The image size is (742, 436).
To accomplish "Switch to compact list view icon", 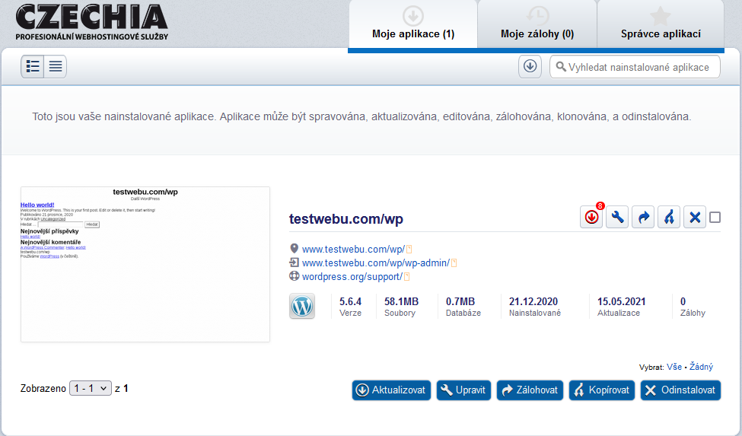I will pyautogui.click(x=56, y=67).
